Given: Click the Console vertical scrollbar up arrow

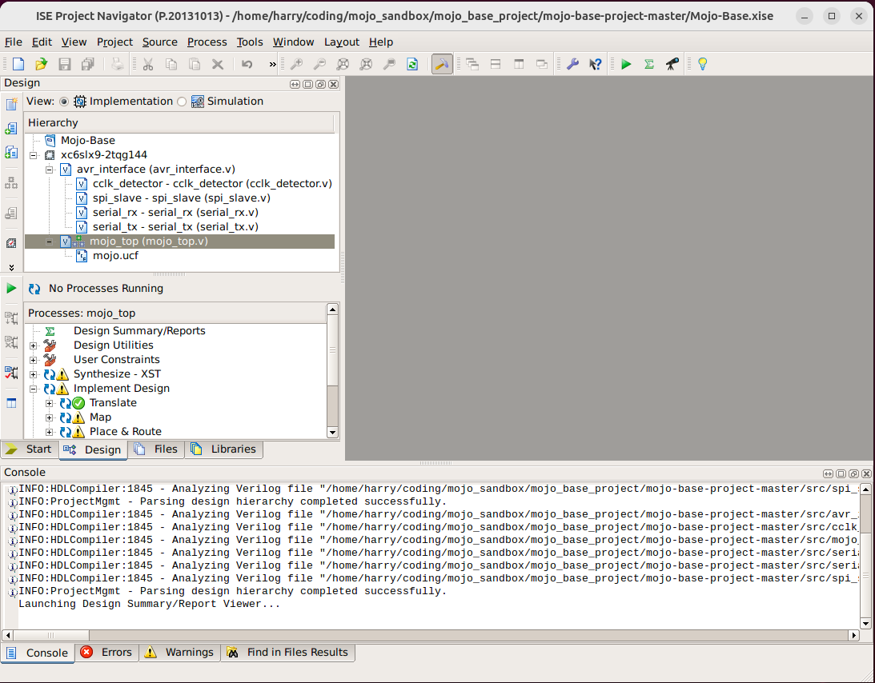Looking at the screenshot, I should [865, 489].
